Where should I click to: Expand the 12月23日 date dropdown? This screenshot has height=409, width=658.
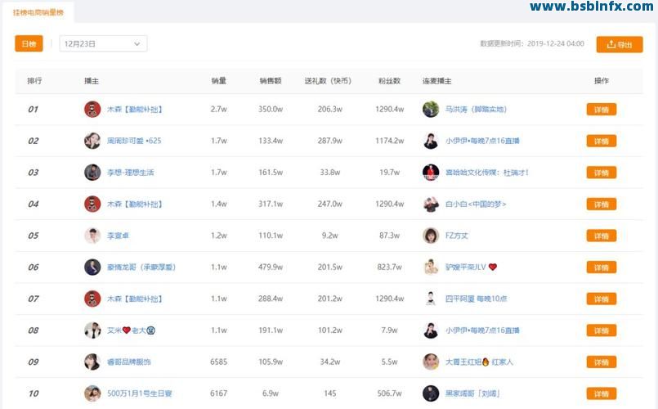point(103,44)
